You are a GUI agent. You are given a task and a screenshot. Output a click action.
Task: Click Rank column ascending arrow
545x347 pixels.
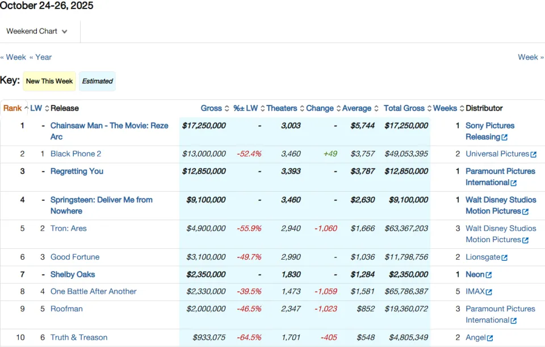26,108
